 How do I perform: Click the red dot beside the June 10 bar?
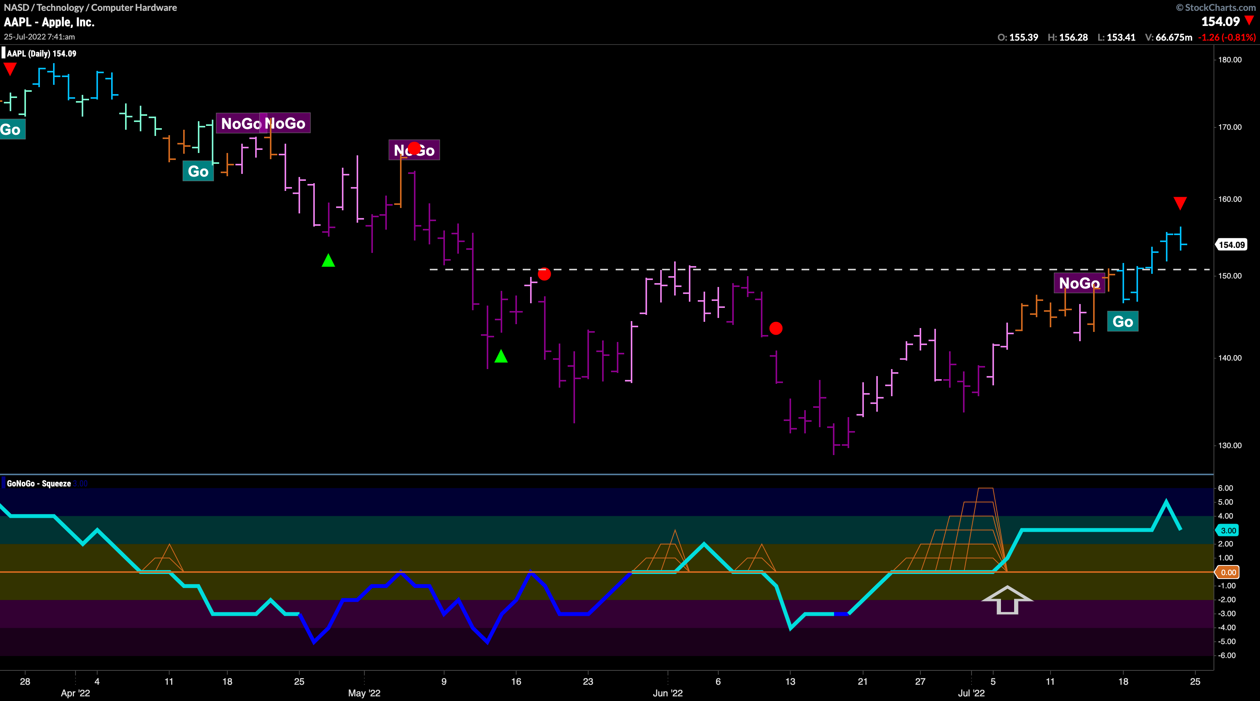coord(776,328)
